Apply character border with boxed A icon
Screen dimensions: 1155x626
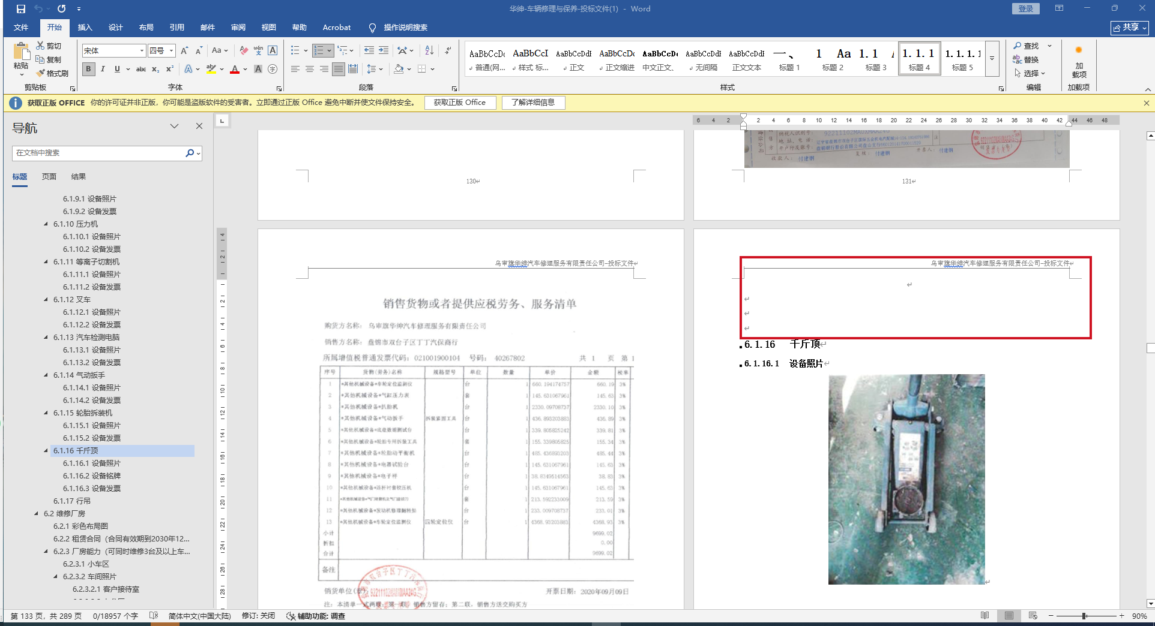(x=273, y=50)
